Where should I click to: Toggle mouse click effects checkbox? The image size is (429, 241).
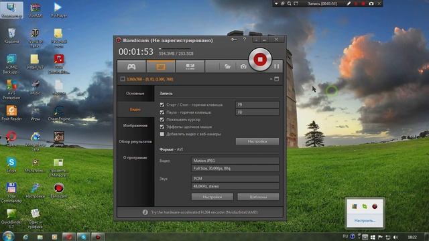tap(162, 127)
